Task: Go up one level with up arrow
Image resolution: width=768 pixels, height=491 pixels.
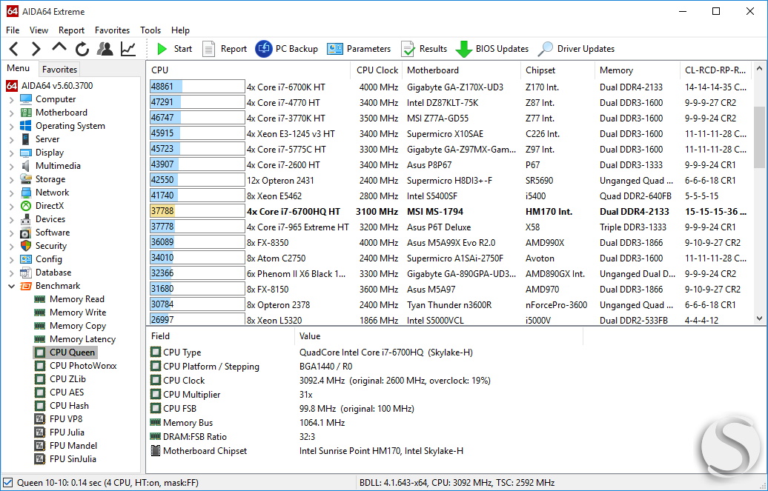Action: pos(59,47)
